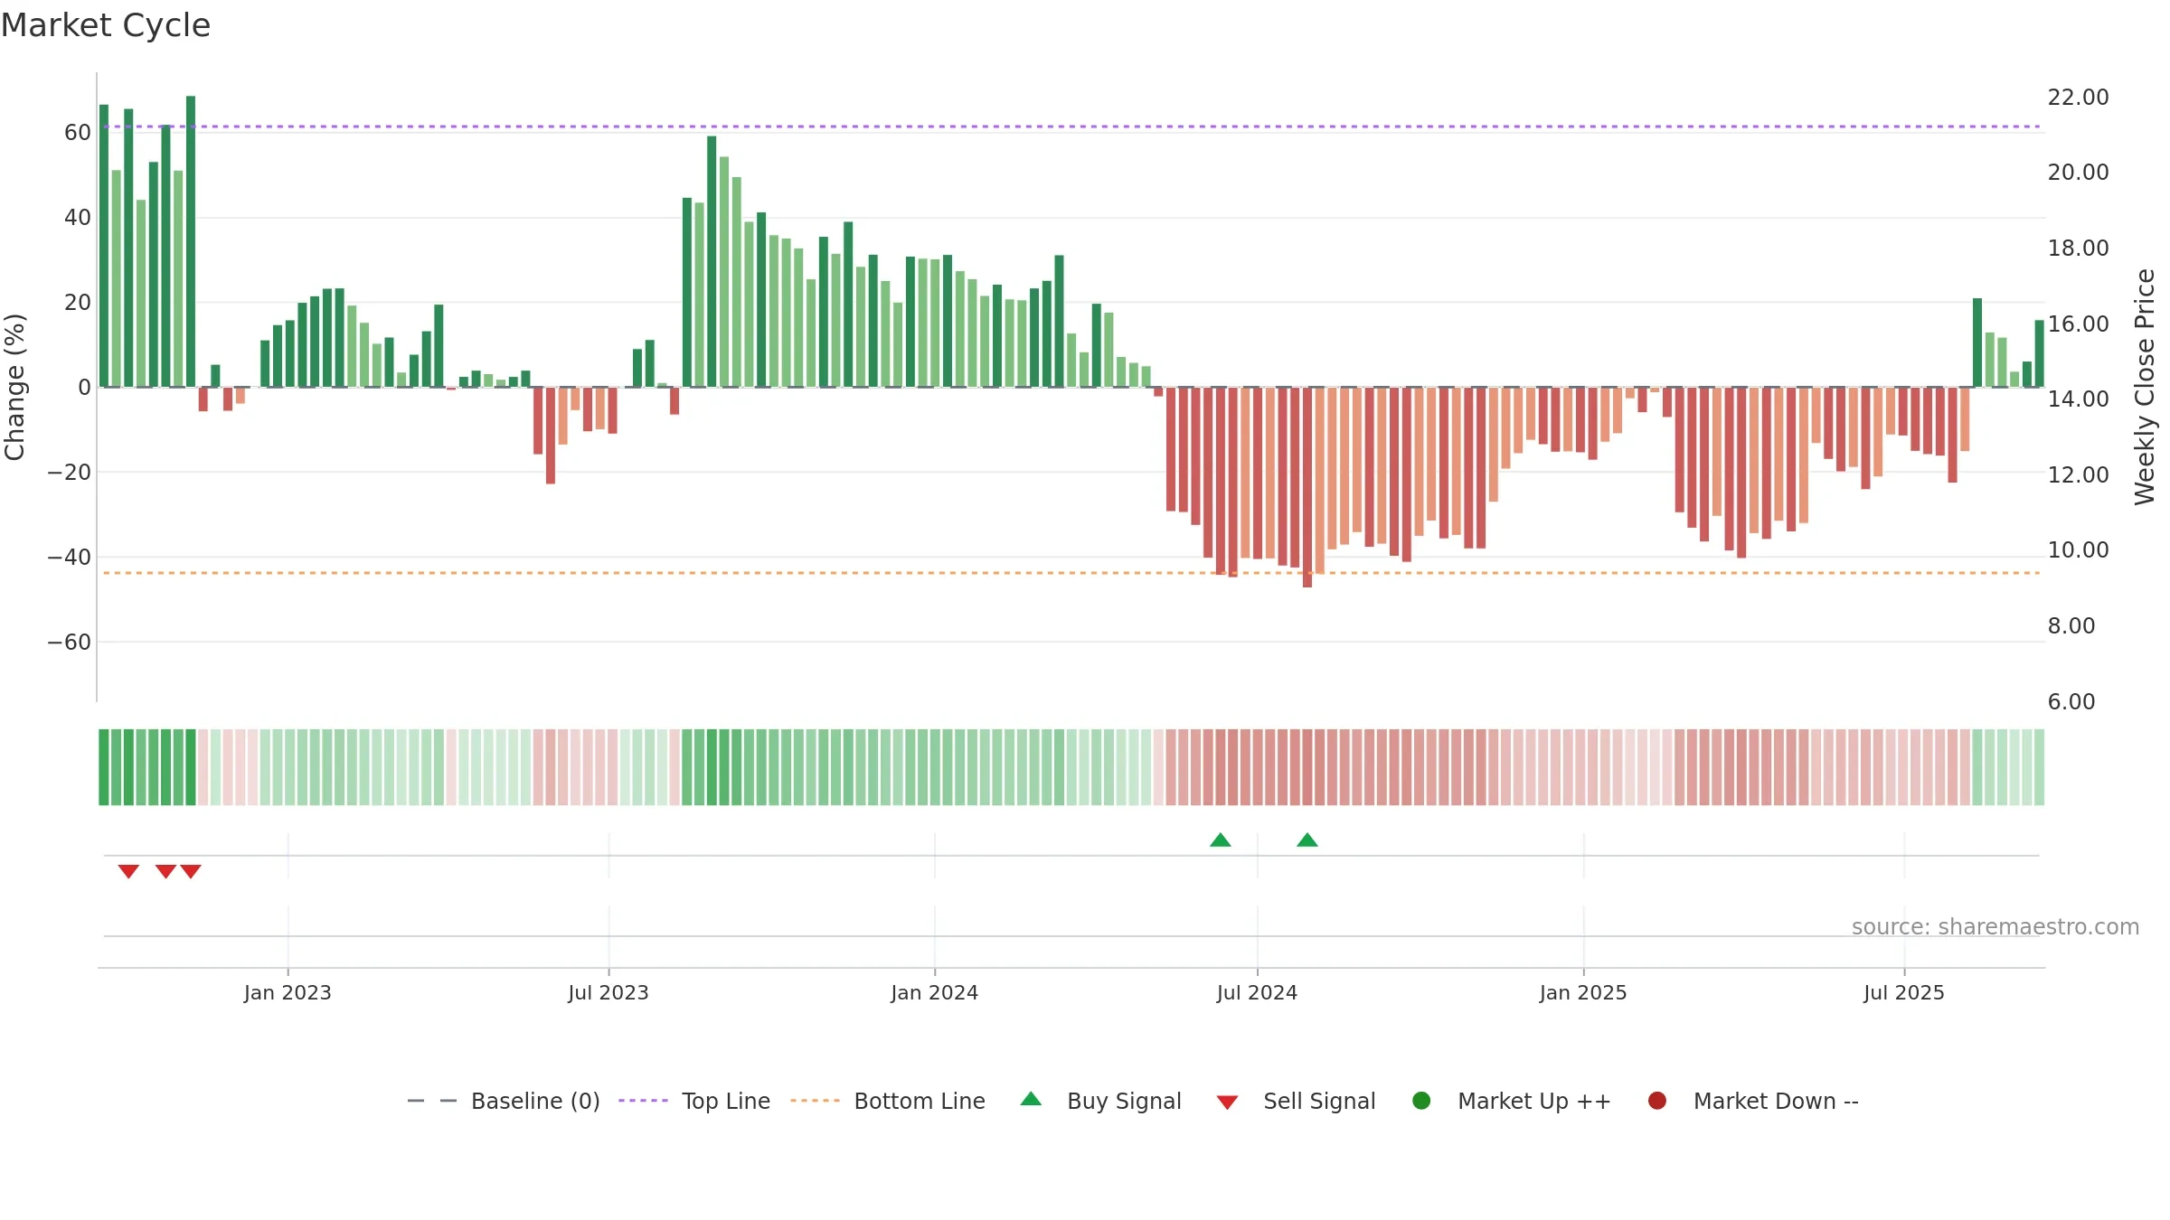
Task: Toggle the Market Up ++ legend entry
Action: [x=1512, y=1101]
